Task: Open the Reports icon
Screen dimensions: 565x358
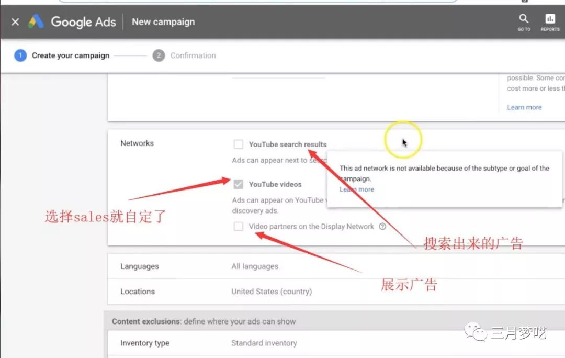Action: (x=550, y=21)
